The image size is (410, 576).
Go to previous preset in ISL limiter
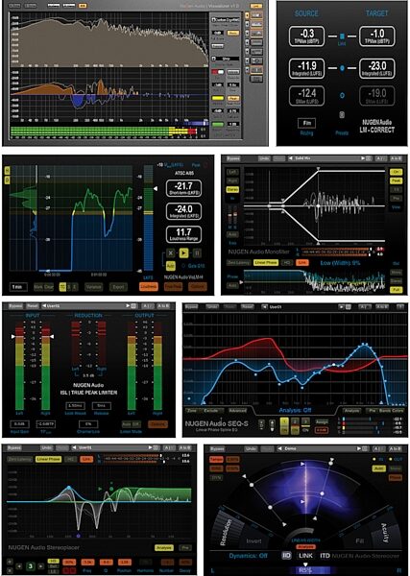coord(44,305)
